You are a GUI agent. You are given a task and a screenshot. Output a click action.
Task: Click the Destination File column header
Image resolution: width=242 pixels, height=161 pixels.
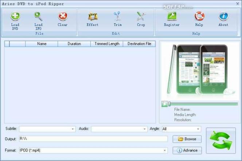coord(139,44)
